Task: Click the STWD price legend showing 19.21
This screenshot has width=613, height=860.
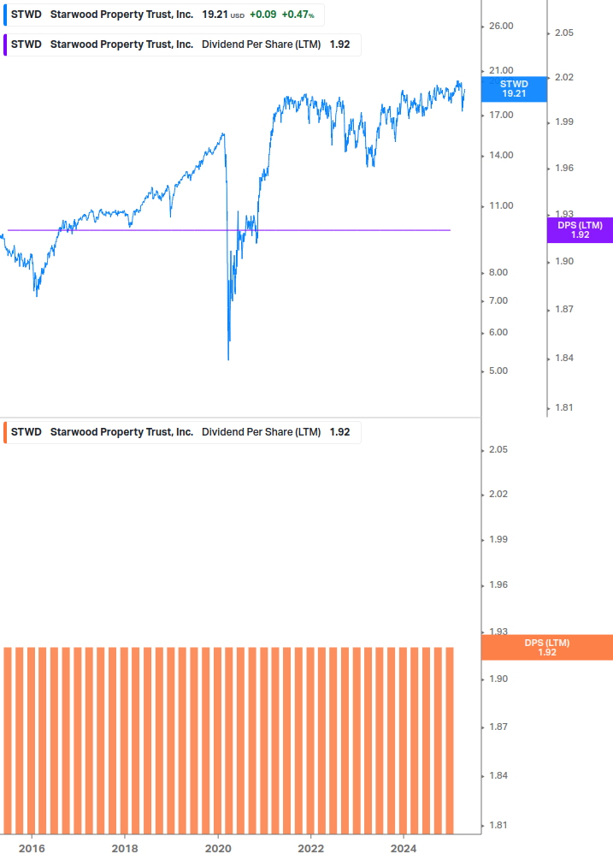Action: (x=164, y=15)
